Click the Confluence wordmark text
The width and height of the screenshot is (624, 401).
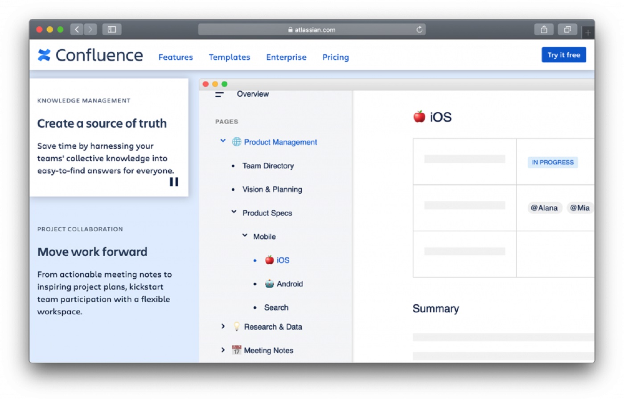pyautogui.click(x=99, y=55)
